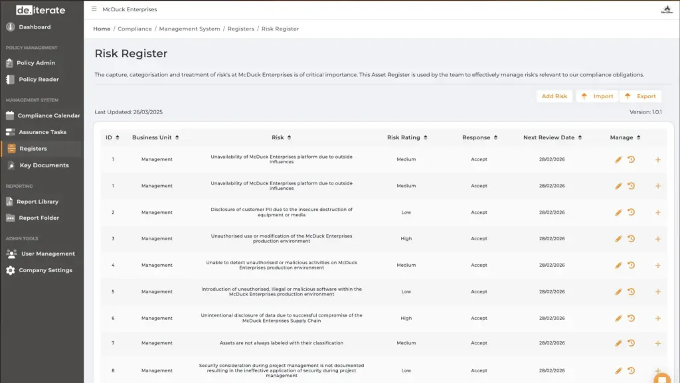
Task: Open Compliance Calendar
Action: click(x=48, y=115)
